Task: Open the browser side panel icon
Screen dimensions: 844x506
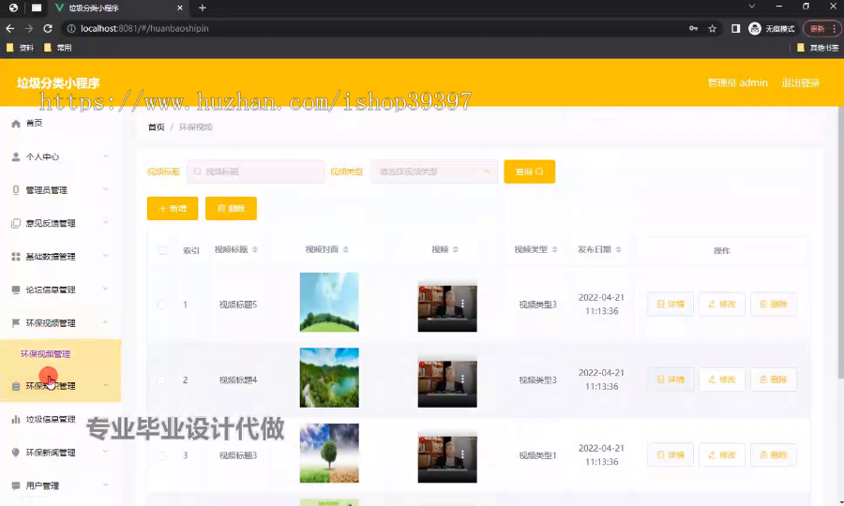Action: coord(735,28)
